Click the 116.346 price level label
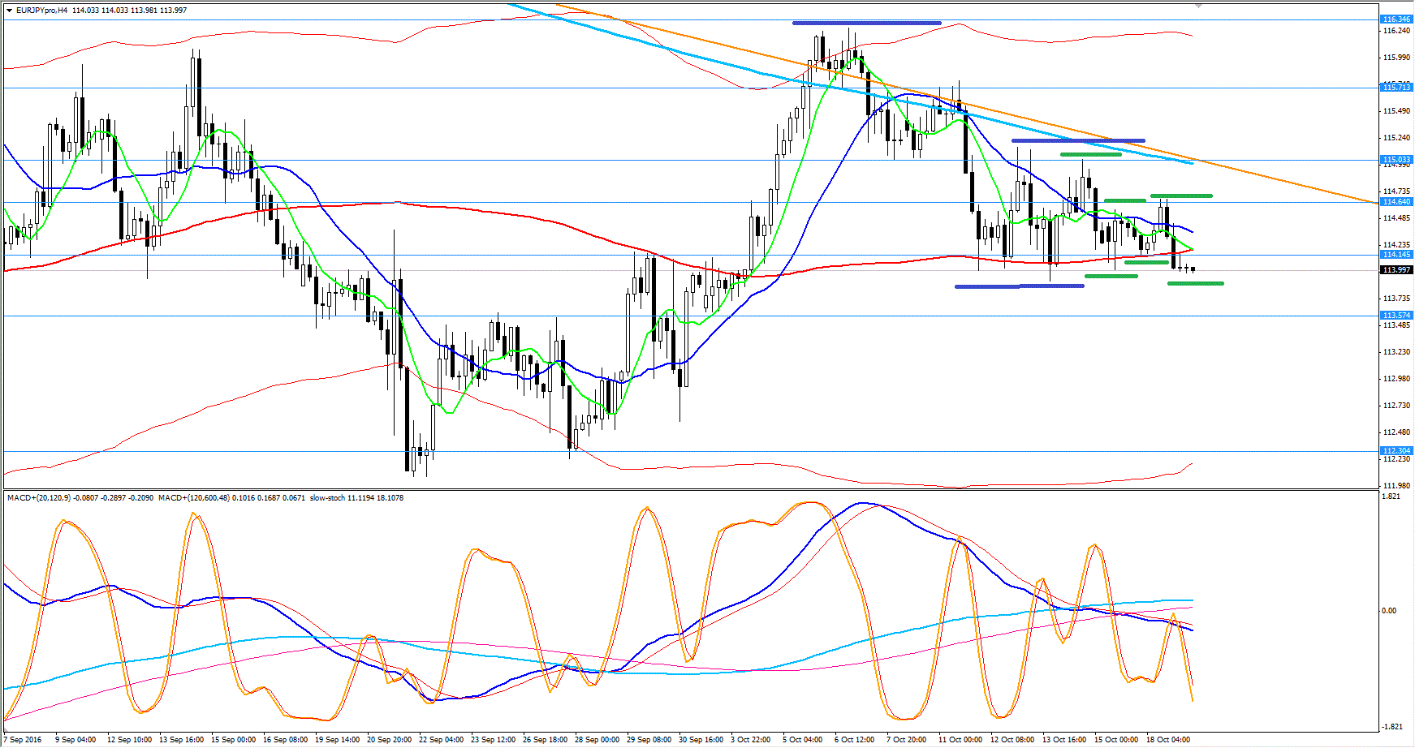 tap(1396, 19)
